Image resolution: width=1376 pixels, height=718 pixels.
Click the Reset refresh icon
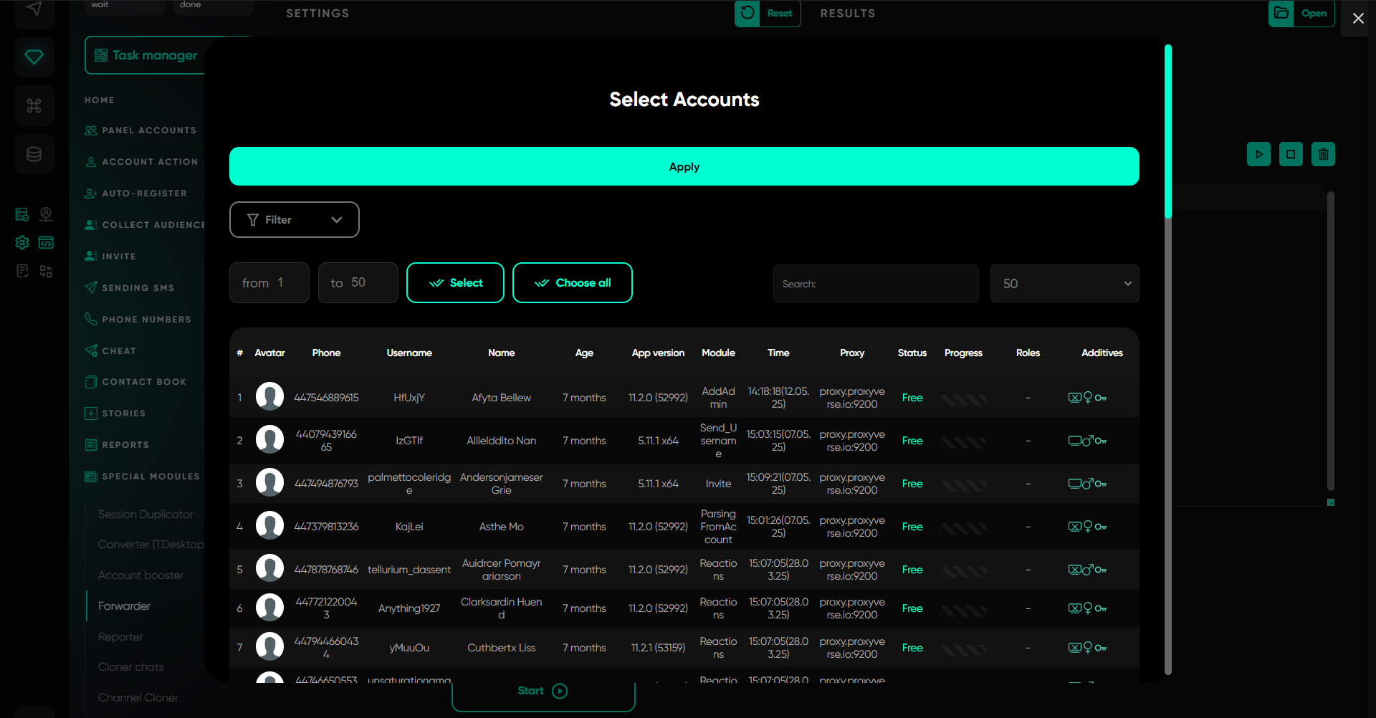[747, 13]
